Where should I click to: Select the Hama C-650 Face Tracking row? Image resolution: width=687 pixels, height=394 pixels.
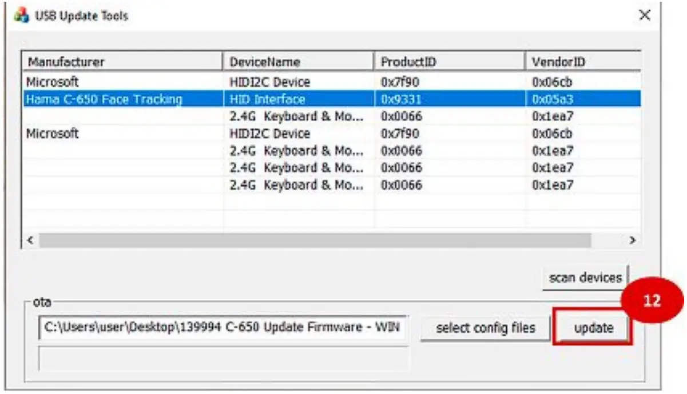(x=104, y=99)
